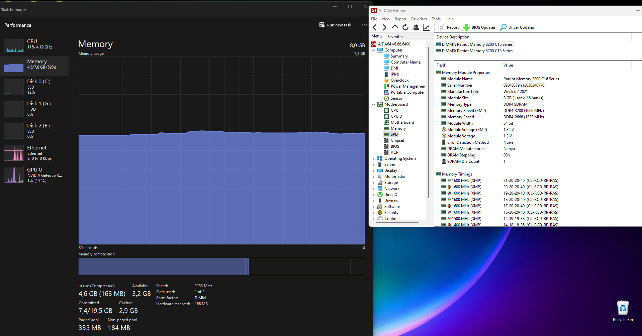This screenshot has width=642, height=336.
Task: Expand the Network node in AIDA64 tree
Action: click(374, 189)
